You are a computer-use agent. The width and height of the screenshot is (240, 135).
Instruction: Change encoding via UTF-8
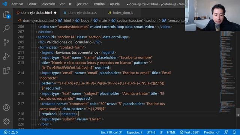pos(151,132)
